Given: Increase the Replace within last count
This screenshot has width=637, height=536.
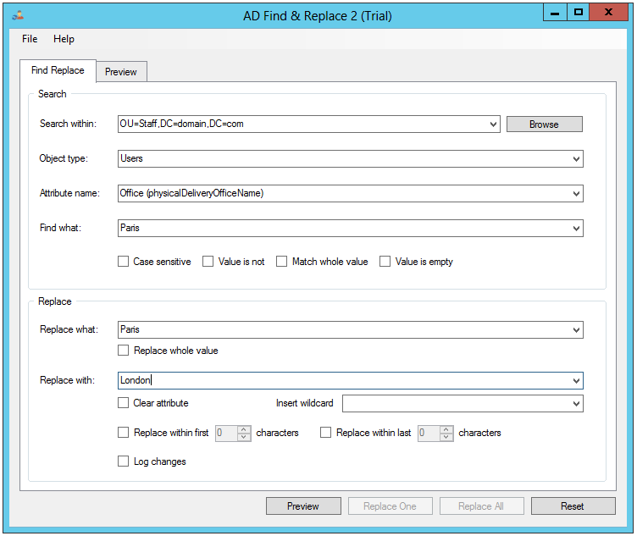Looking at the screenshot, I should pyautogui.click(x=446, y=429).
